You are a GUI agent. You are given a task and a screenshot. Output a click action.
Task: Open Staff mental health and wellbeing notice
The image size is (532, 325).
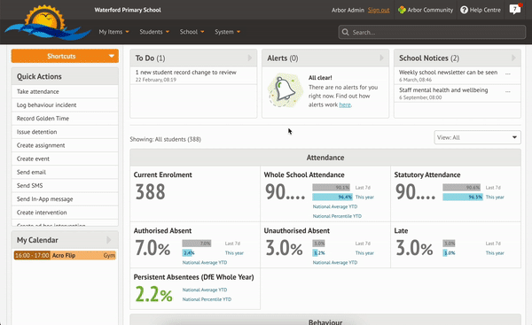(x=443, y=89)
